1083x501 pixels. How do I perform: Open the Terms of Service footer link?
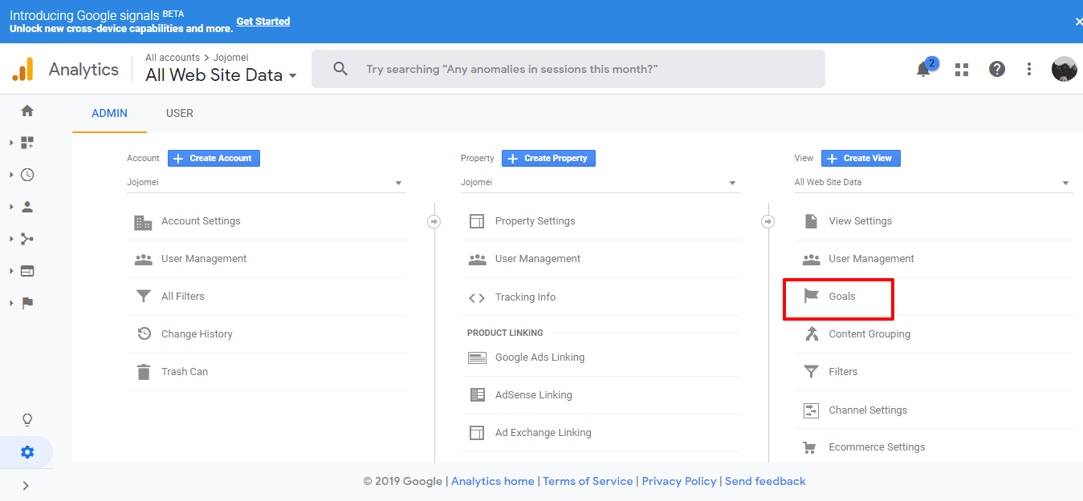coord(588,481)
